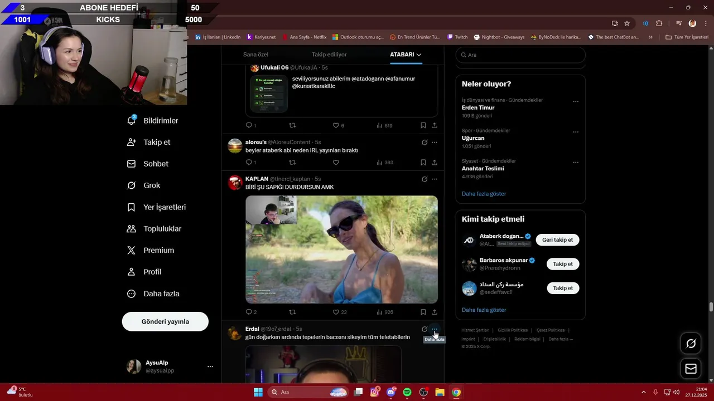
Task: Switch to Takip ediyor tab
Action: tap(329, 55)
